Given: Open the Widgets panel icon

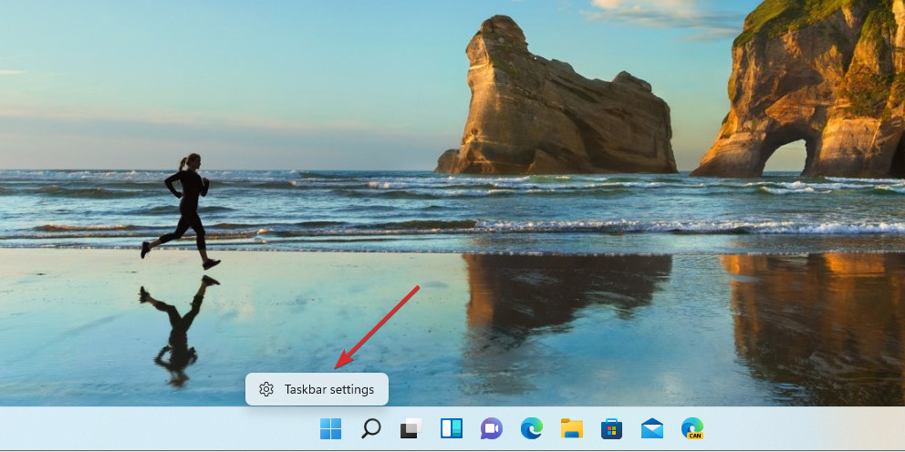Looking at the screenshot, I should pos(452,428).
